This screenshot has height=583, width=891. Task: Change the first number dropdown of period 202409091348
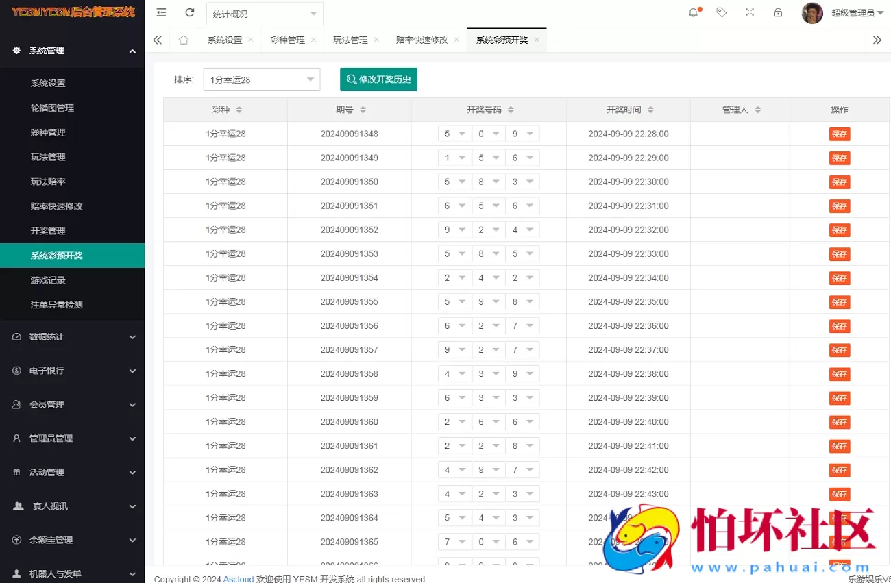tap(454, 133)
